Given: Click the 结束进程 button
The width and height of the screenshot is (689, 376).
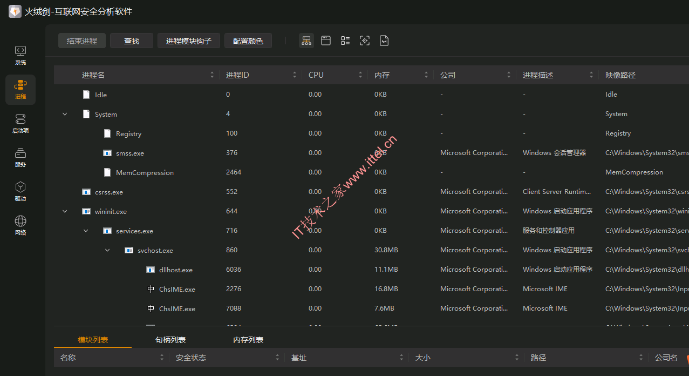Looking at the screenshot, I should pyautogui.click(x=82, y=41).
